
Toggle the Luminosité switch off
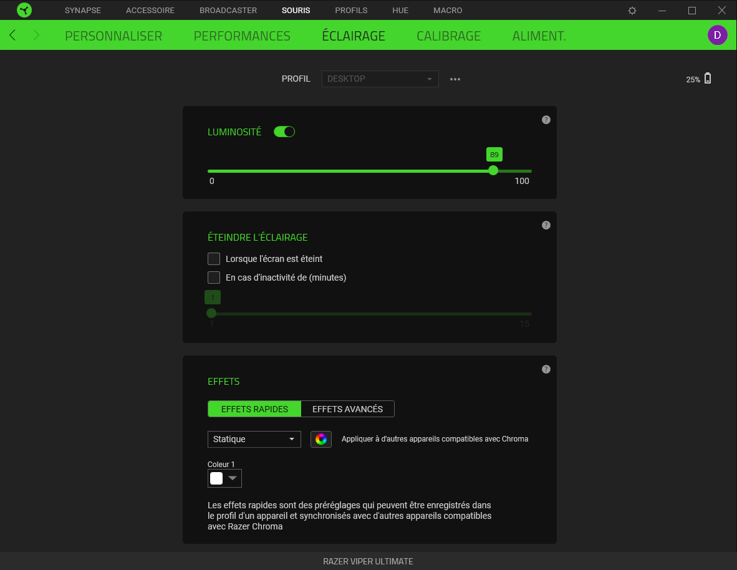click(284, 132)
